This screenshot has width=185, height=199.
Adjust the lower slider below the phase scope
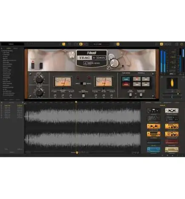(172, 97)
